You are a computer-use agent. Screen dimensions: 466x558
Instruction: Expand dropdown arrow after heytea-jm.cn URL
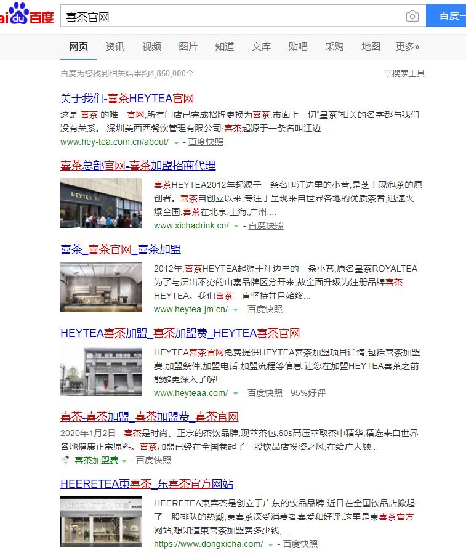point(235,310)
